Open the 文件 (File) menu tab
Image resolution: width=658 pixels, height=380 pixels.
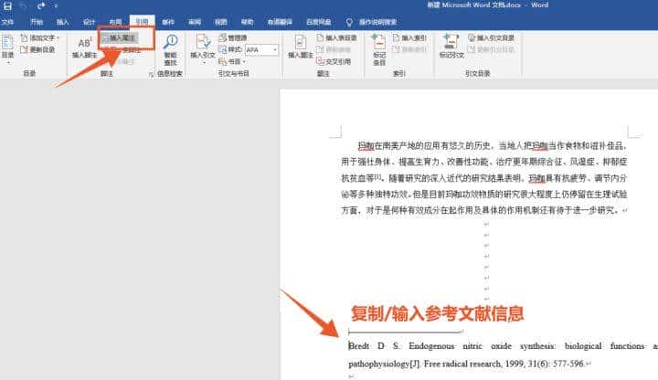(x=7, y=22)
